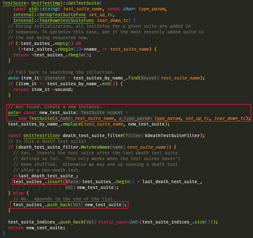
Task: Click the 'a_type_param:' parameter hint
Action: (x=135, y=118)
